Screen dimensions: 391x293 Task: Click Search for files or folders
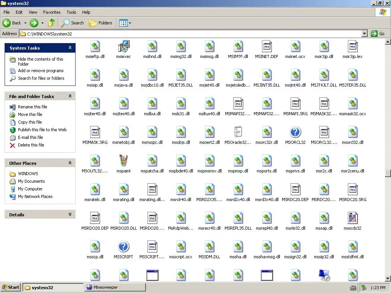click(41, 78)
